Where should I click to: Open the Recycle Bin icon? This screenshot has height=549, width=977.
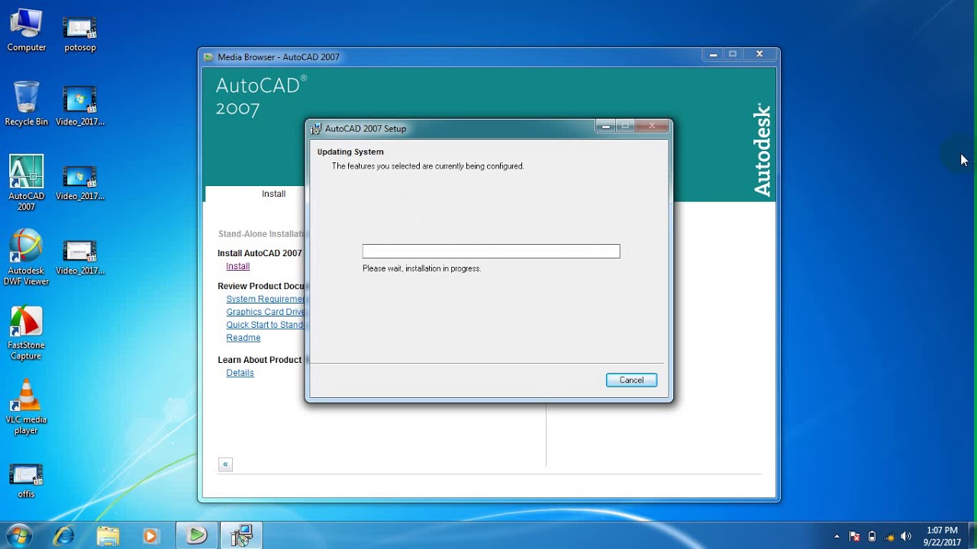[x=27, y=104]
